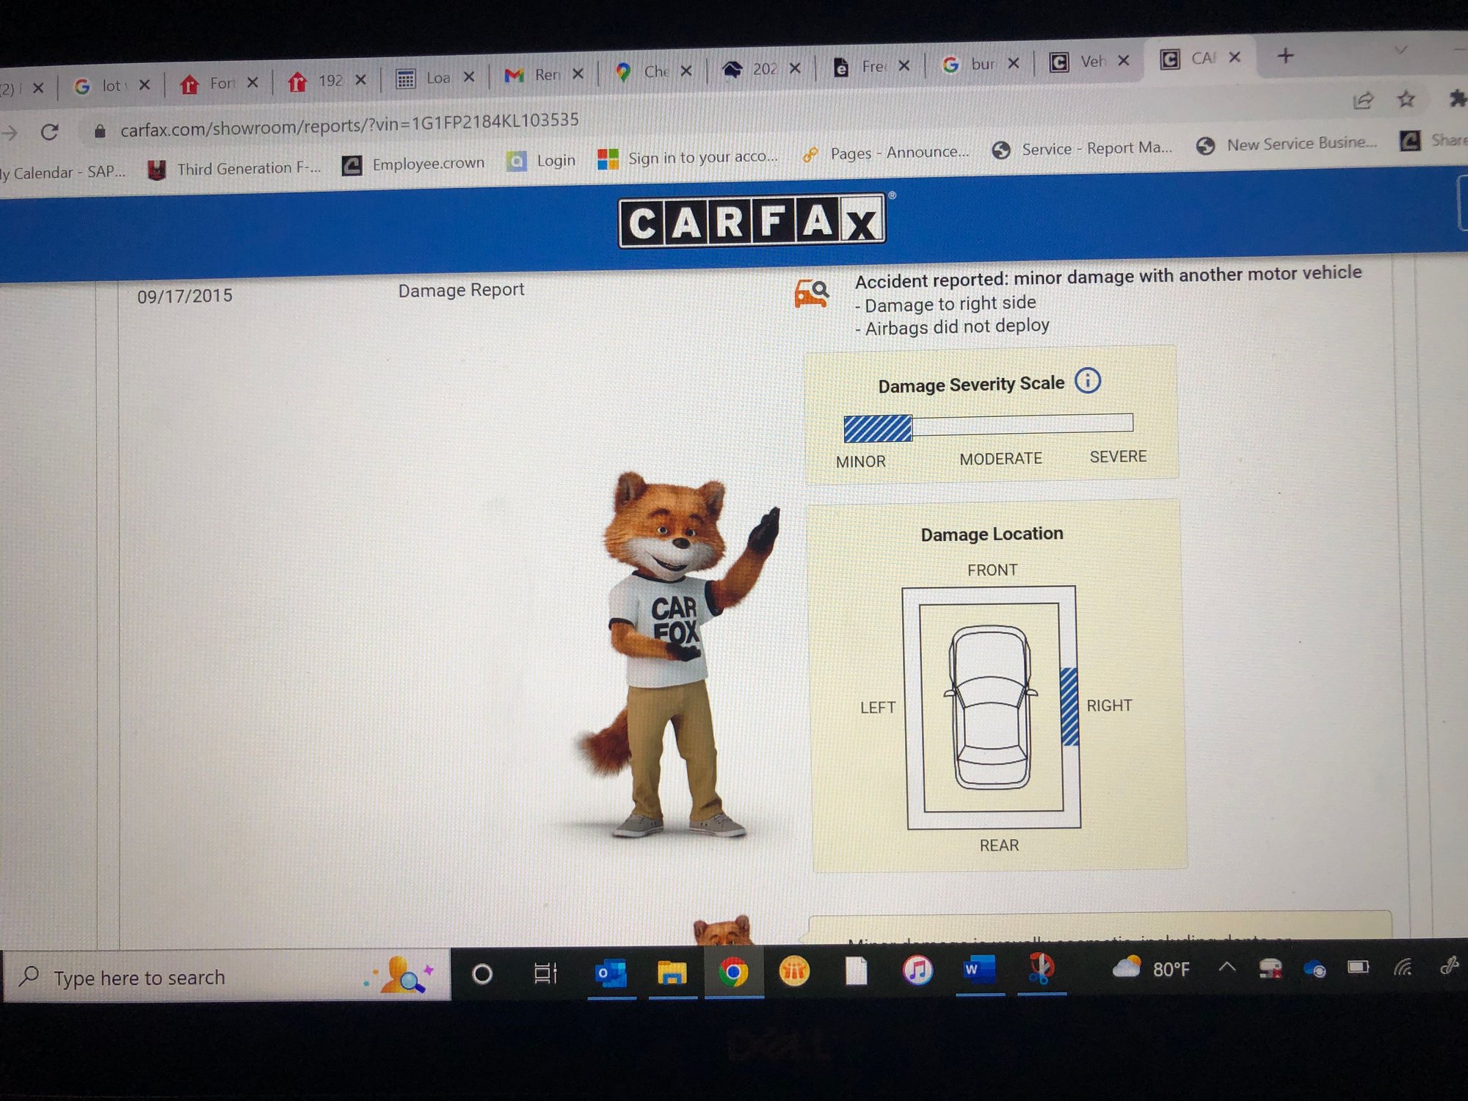Open a new browser tab

[1285, 56]
